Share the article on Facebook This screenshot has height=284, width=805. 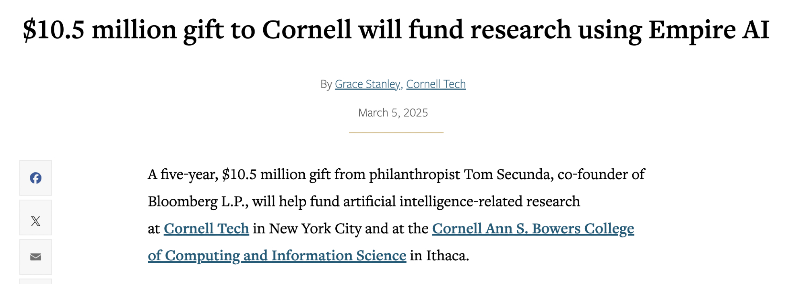click(x=35, y=178)
